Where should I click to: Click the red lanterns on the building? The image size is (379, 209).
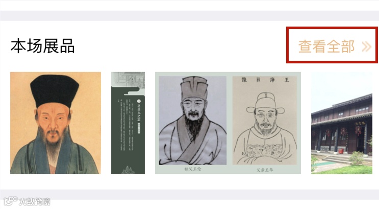[343, 131]
